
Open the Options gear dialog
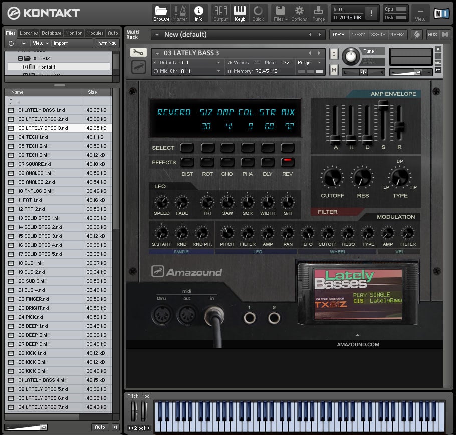(299, 13)
